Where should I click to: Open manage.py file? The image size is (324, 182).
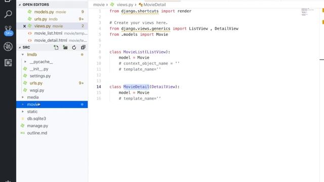[x=52, y=126]
